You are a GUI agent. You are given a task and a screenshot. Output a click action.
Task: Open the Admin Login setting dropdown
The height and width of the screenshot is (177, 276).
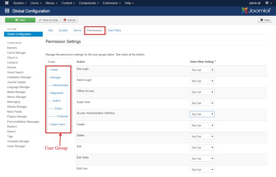click(x=202, y=81)
